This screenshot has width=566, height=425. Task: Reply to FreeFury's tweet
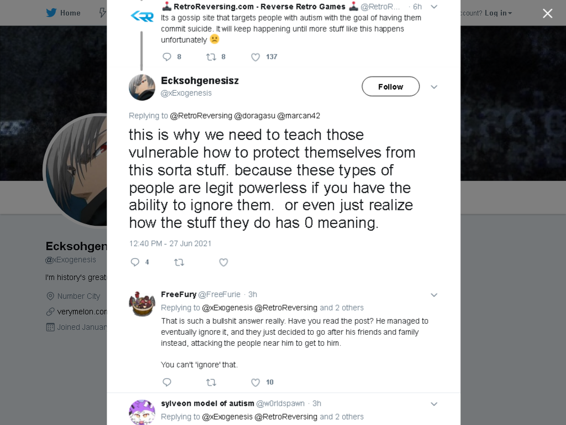167,382
